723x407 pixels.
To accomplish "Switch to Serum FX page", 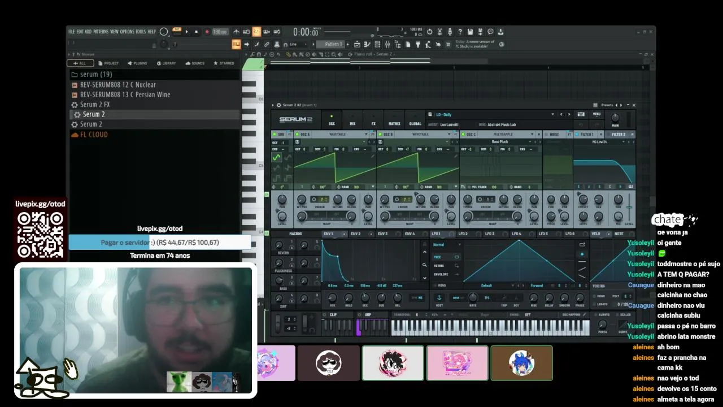I will [373, 120].
